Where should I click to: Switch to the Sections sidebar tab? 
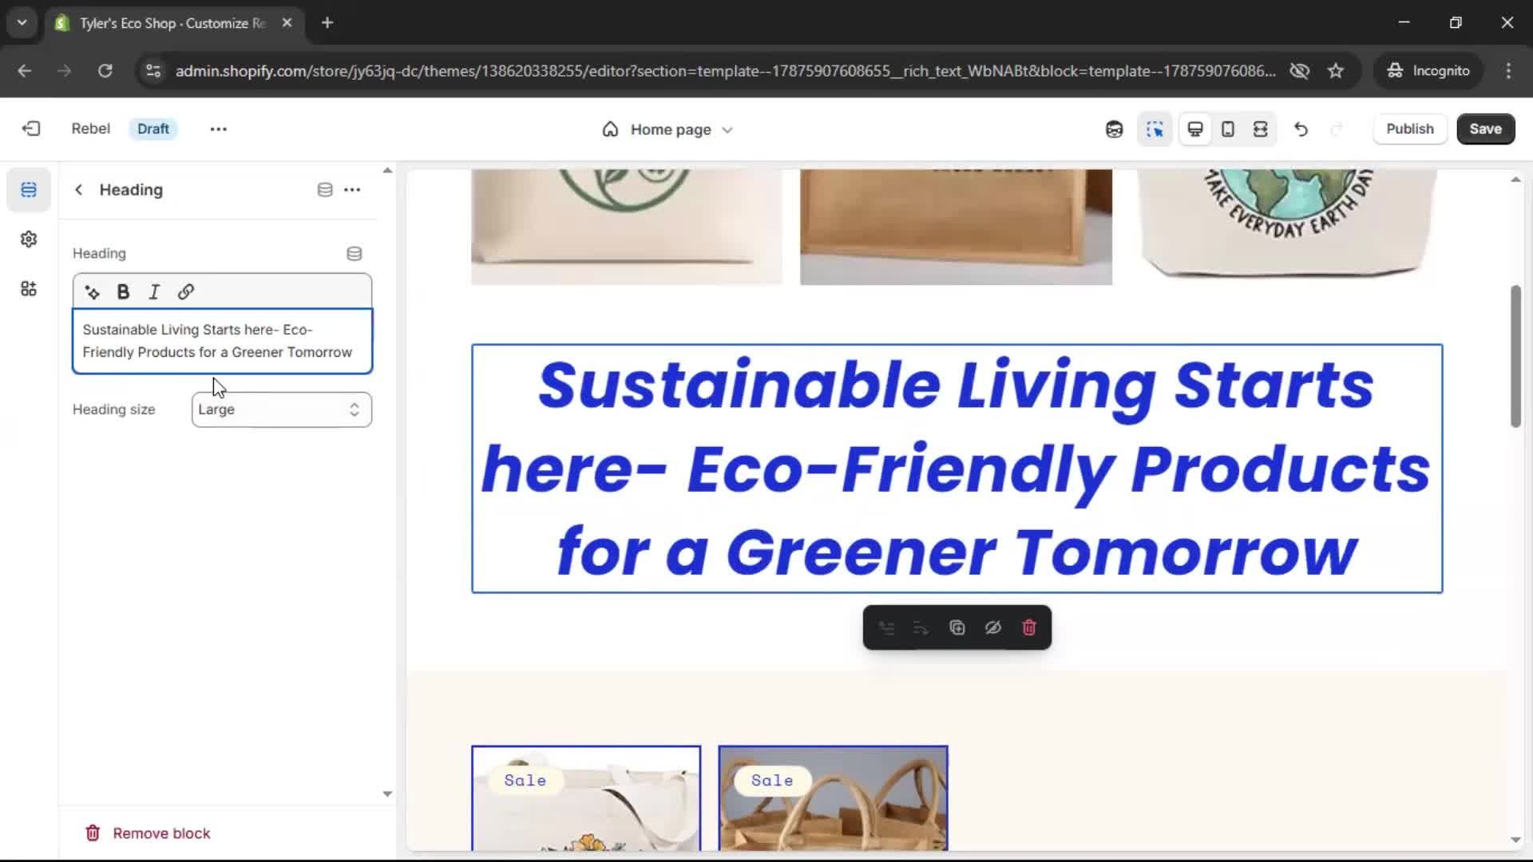[29, 190]
